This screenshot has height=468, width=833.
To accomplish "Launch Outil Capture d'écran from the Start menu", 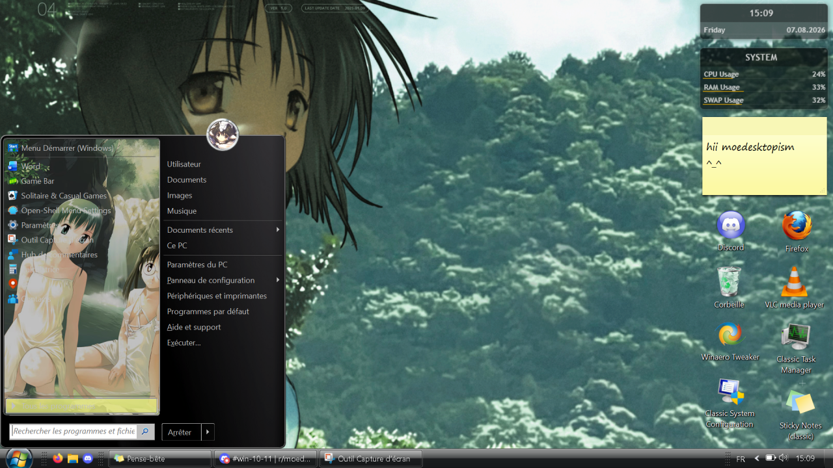I will point(81,240).
